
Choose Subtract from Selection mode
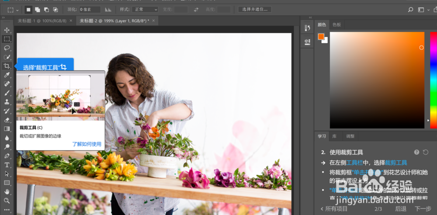(x=46, y=10)
